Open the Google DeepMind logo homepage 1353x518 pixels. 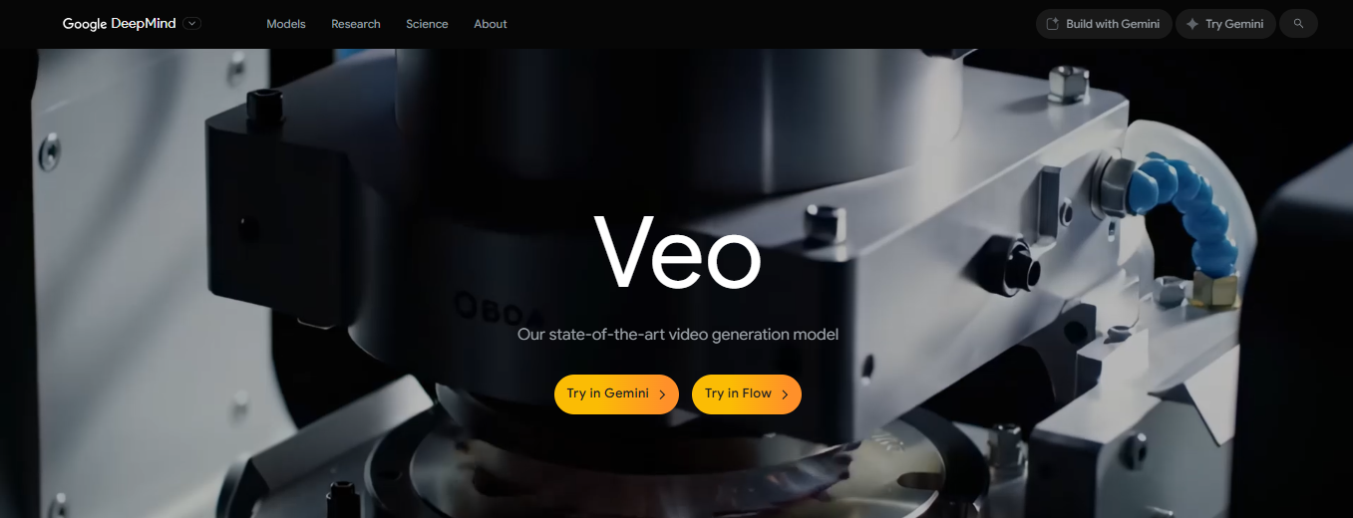pyautogui.click(x=119, y=24)
